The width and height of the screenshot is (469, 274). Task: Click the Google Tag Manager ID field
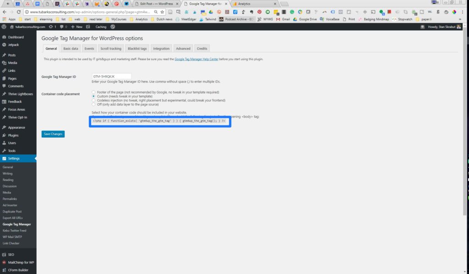[x=111, y=76]
